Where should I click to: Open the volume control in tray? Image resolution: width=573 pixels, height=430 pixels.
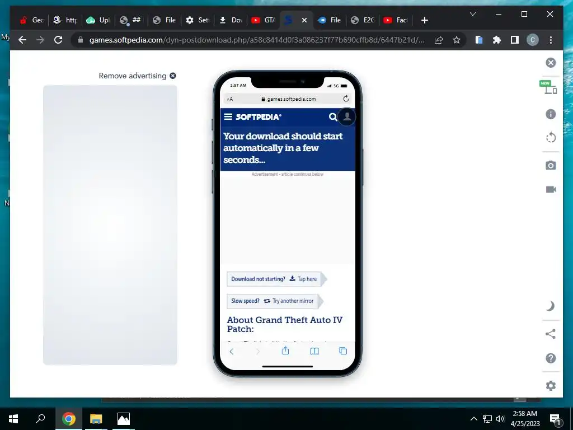501,419
